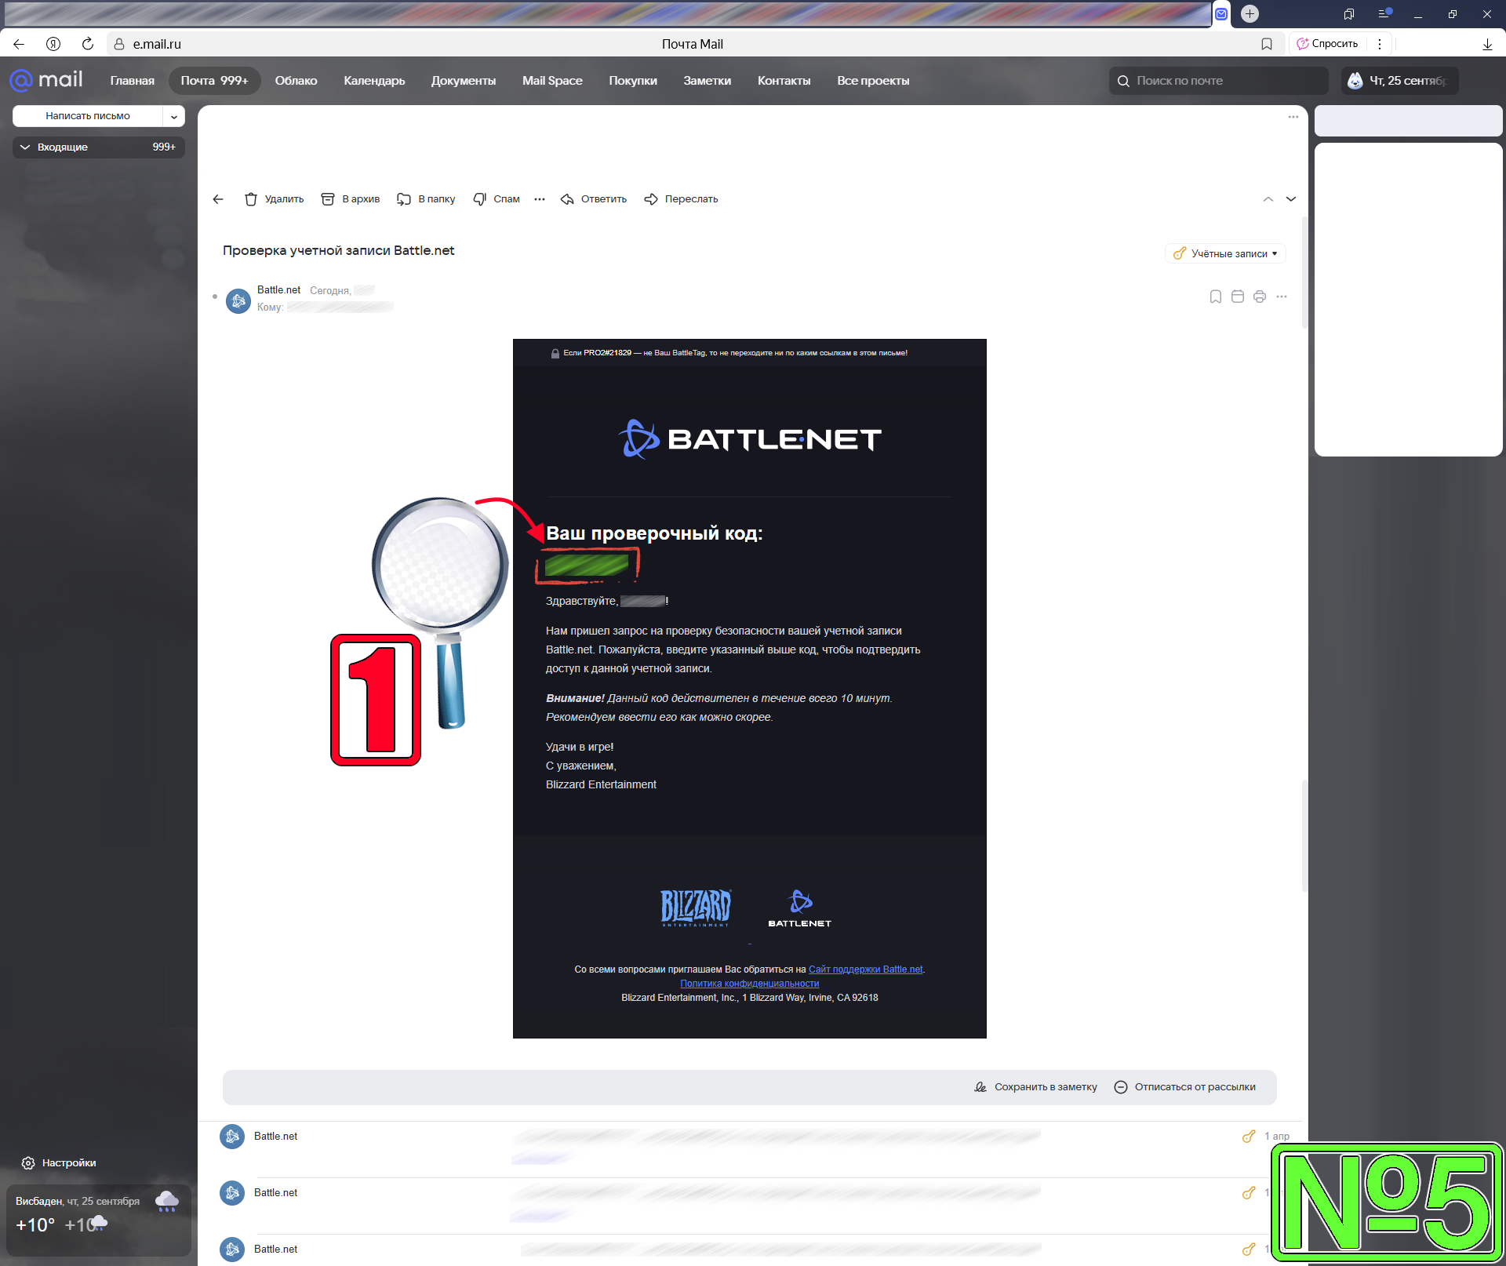The width and height of the screenshot is (1506, 1266).
Task: Click the Сайт поддержки Battle.net link
Action: (865, 970)
